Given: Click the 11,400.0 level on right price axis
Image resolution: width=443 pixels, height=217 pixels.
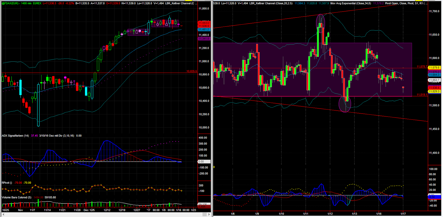Looking at the screenshot, I should pyautogui.click(x=434, y=153).
